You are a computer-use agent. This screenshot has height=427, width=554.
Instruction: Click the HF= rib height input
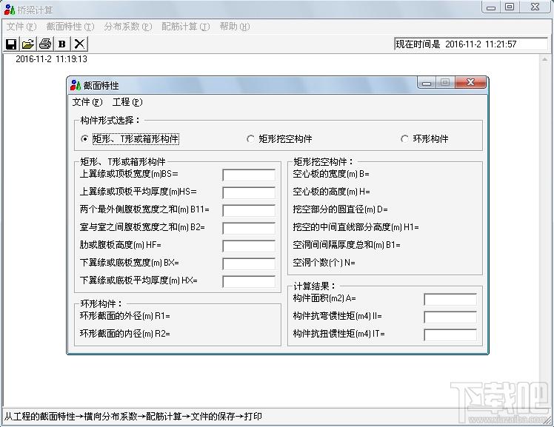pyautogui.click(x=249, y=246)
